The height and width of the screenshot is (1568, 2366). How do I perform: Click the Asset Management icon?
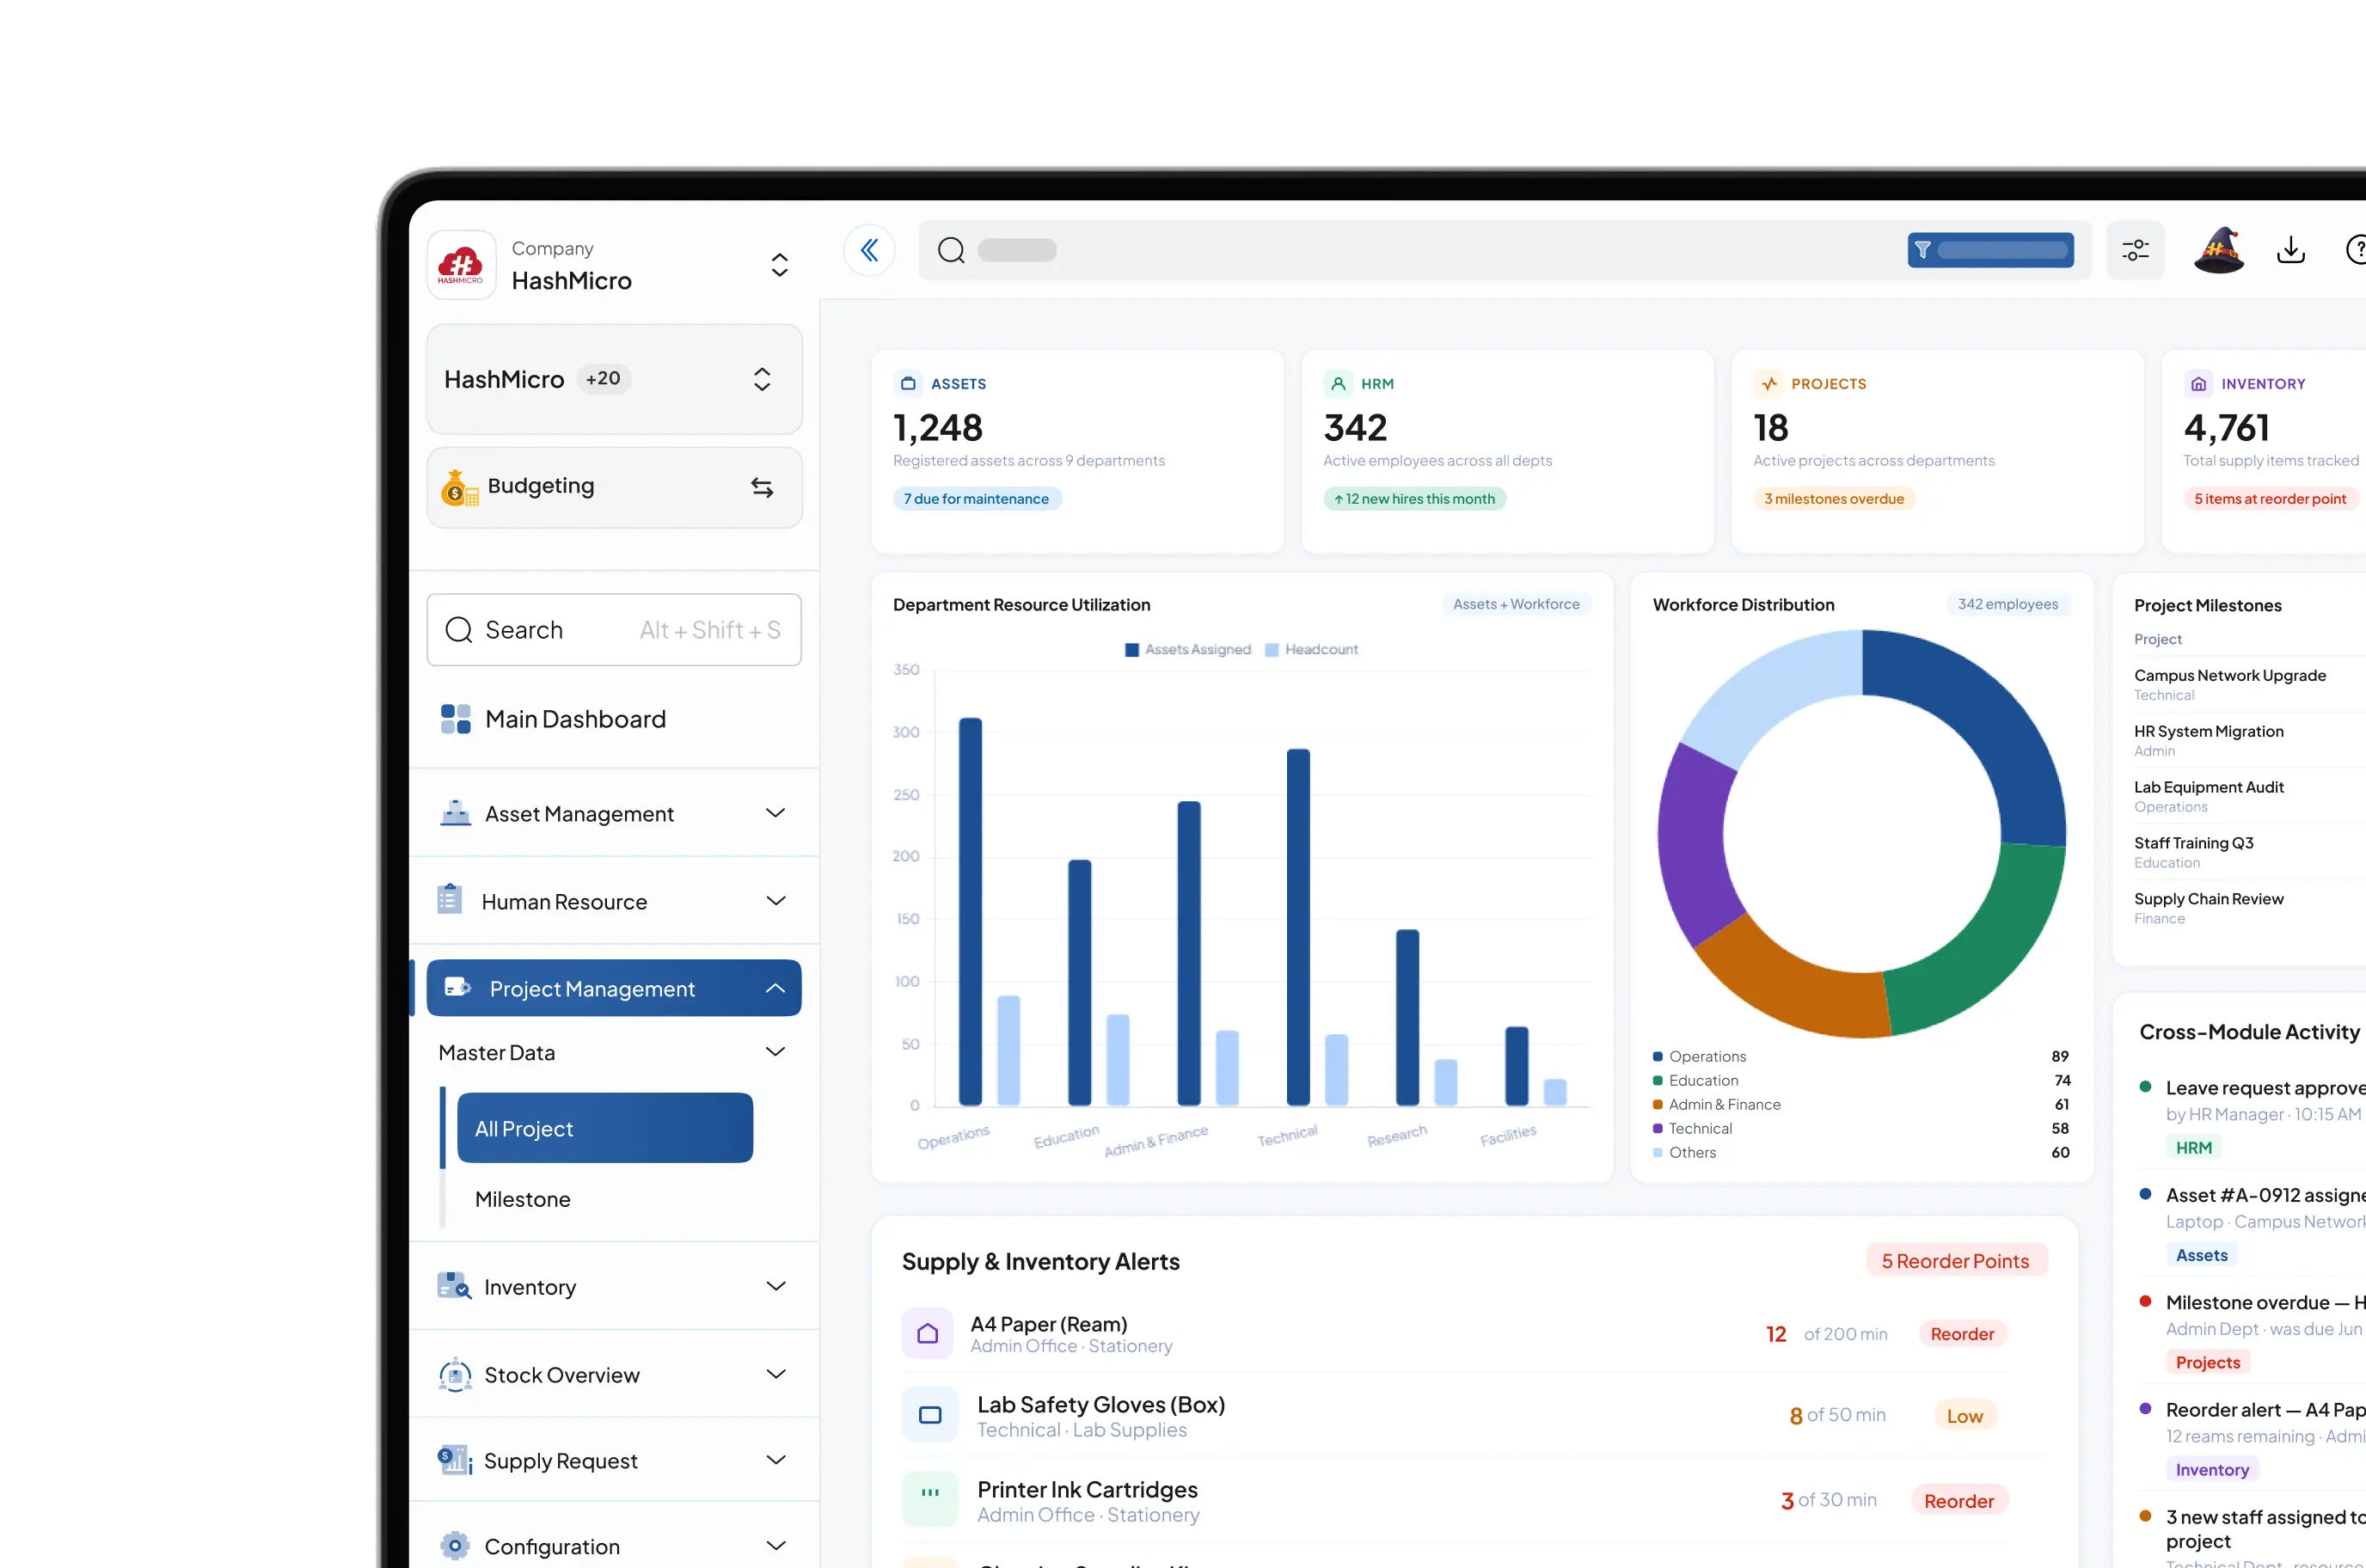click(456, 813)
